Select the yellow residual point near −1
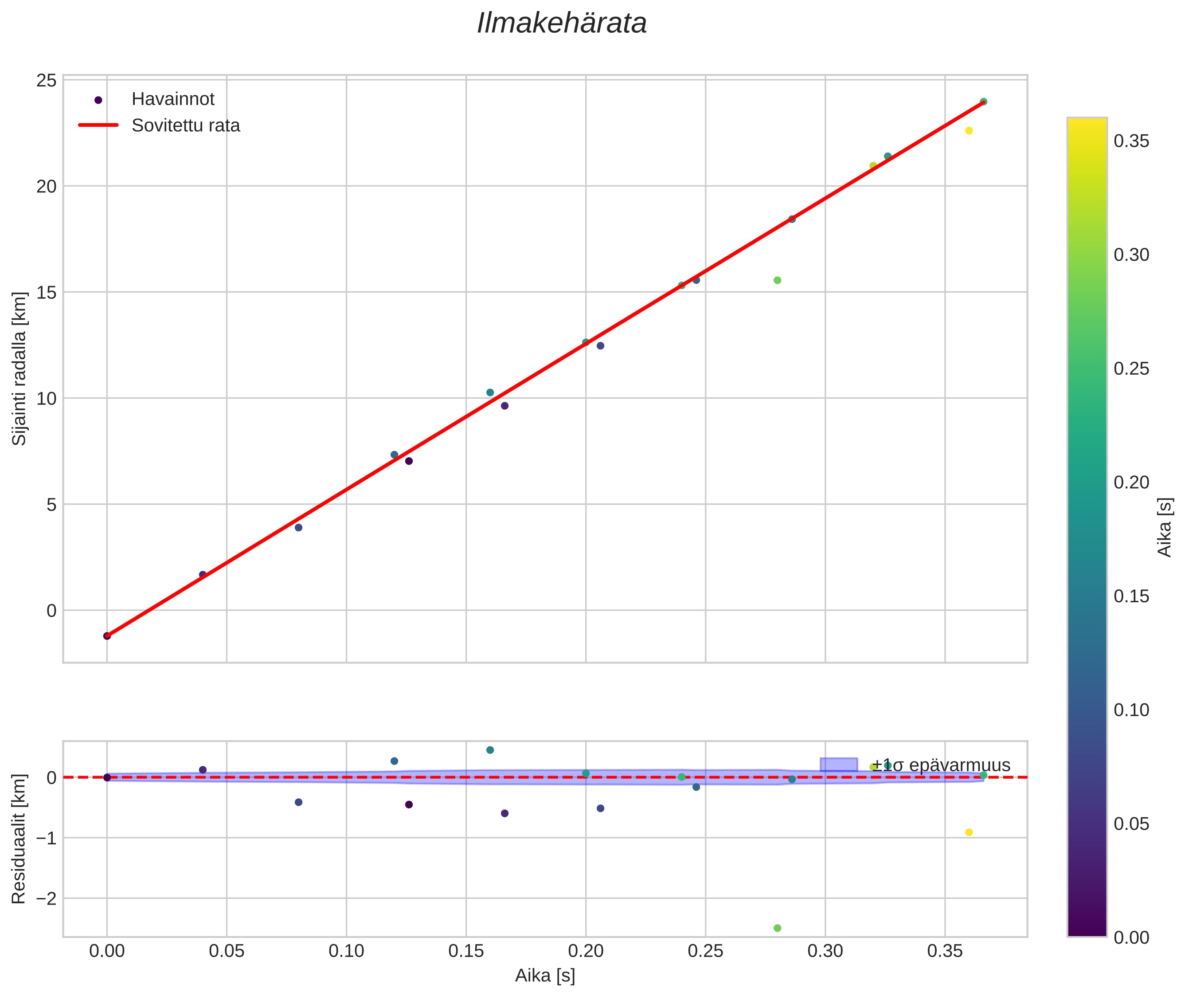 pos(969,832)
